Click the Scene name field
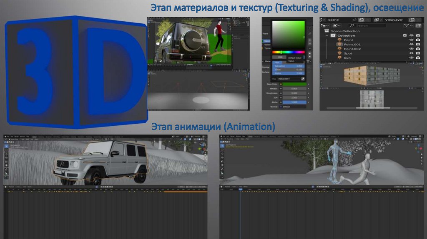The height and width of the screenshot is (239, 427). pos(339,20)
